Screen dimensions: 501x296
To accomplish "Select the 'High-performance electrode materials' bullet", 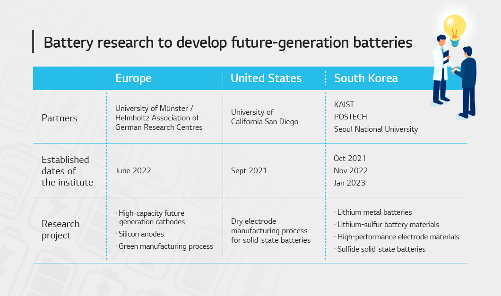I will coord(397,237).
